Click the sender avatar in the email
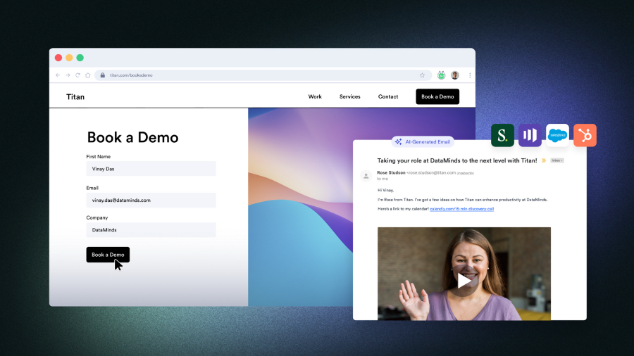This screenshot has height=356, width=634. click(x=366, y=176)
